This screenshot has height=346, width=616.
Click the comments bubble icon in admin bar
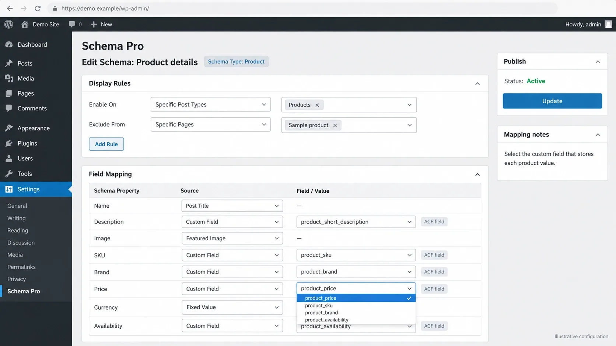72,24
